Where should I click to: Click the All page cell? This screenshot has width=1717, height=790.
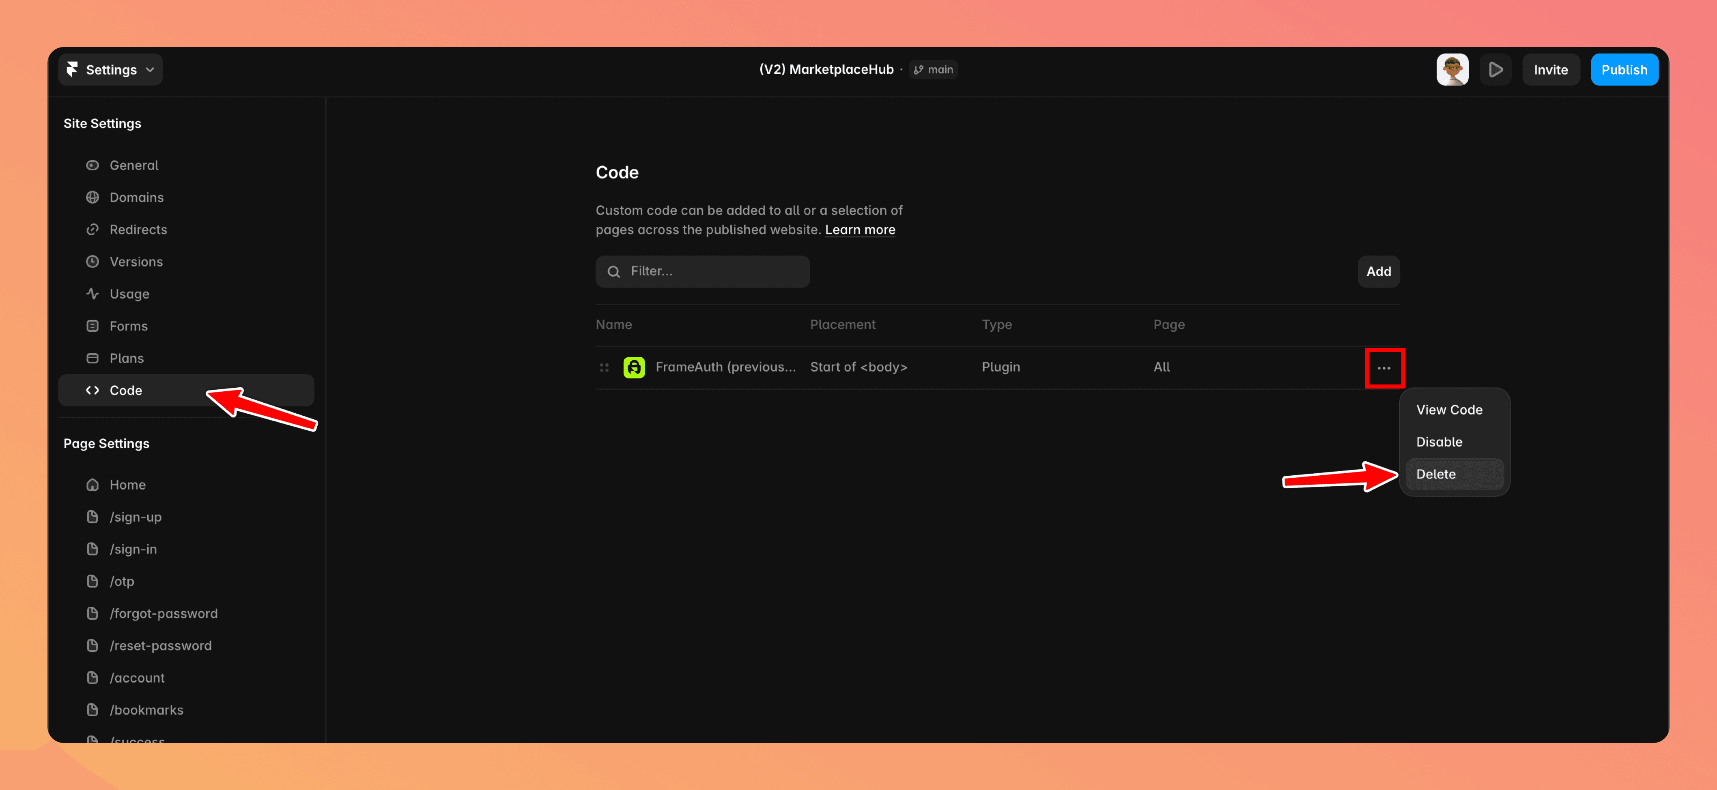click(x=1162, y=367)
